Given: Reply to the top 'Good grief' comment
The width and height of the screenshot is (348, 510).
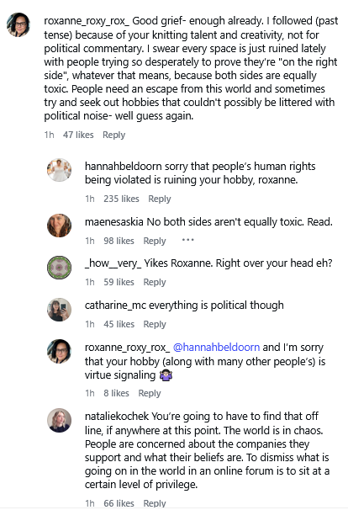Looking at the screenshot, I should coord(113,135).
